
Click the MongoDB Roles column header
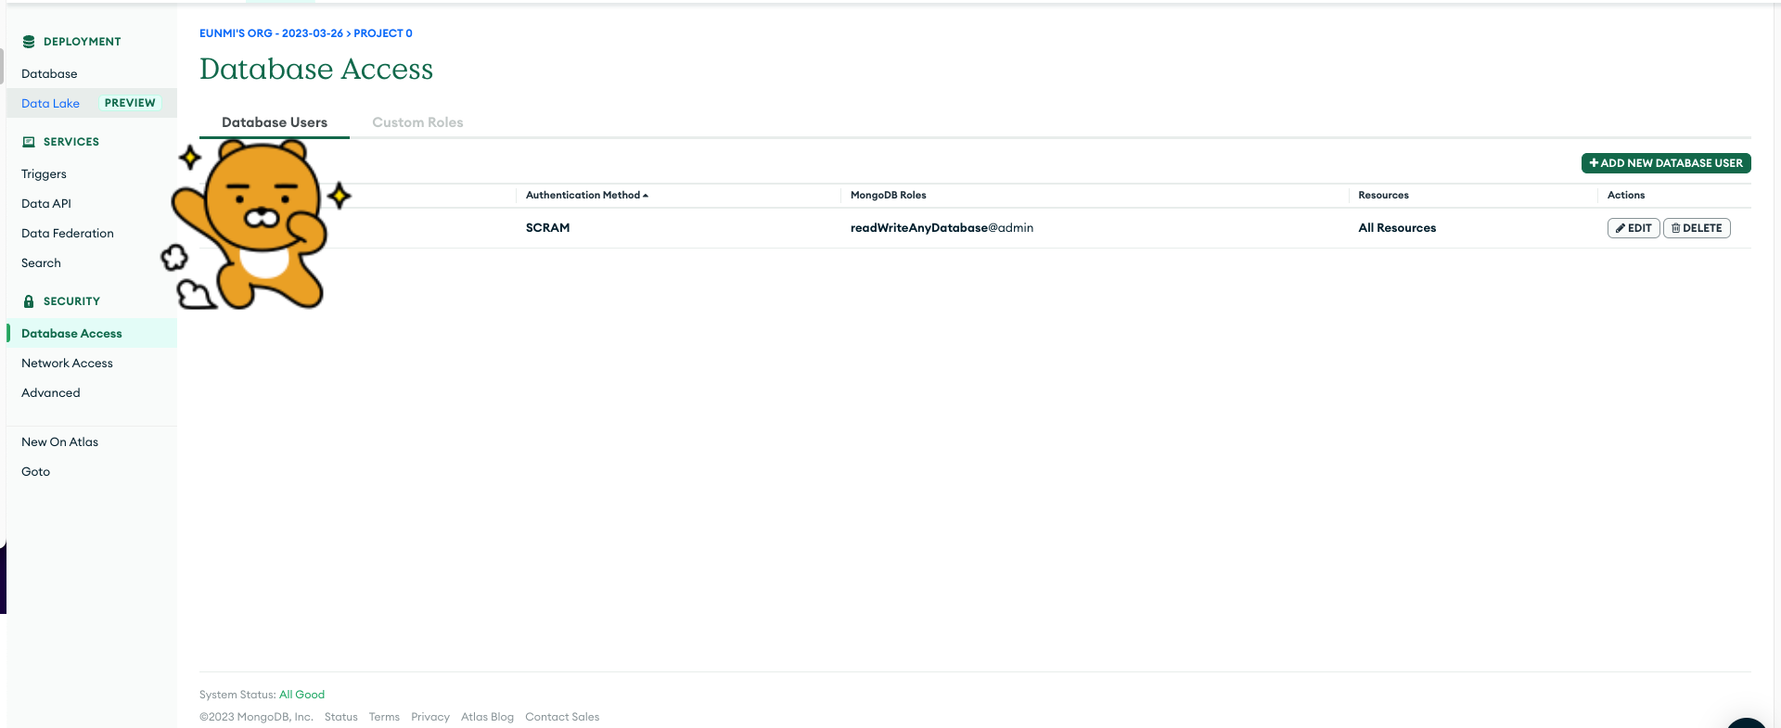(888, 196)
